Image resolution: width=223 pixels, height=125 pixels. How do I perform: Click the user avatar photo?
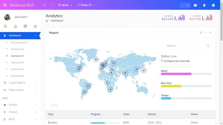tap(7, 17)
